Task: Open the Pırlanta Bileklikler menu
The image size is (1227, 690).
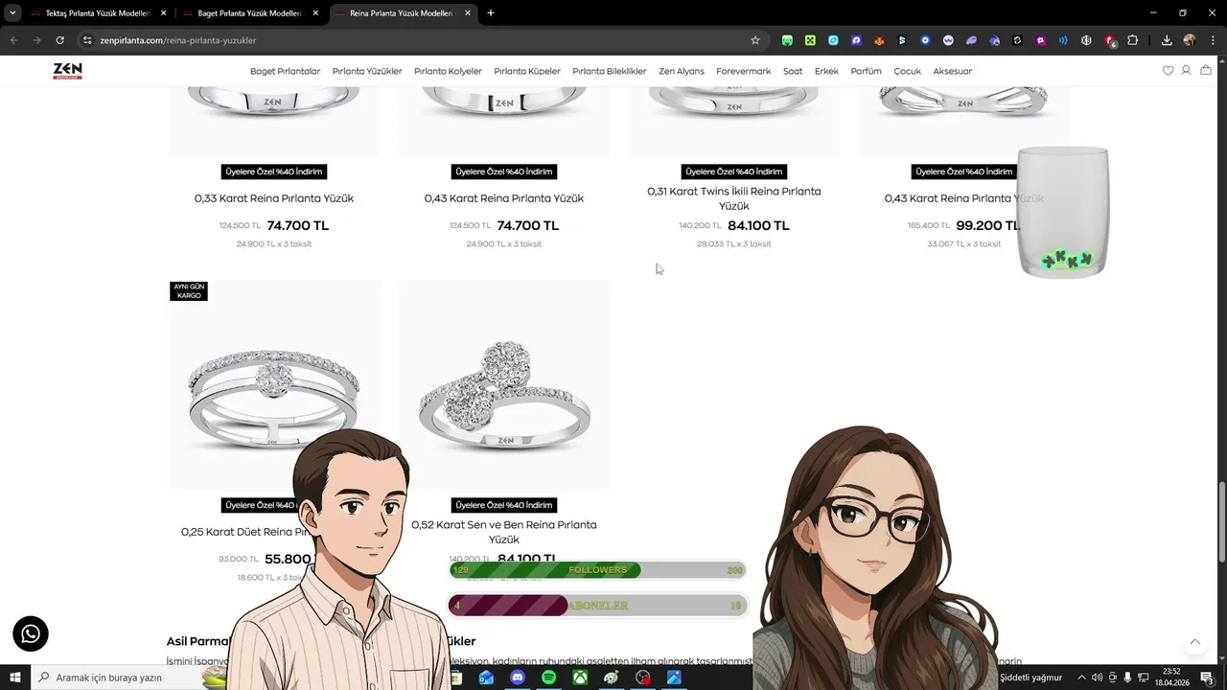Action: point(610,71)
